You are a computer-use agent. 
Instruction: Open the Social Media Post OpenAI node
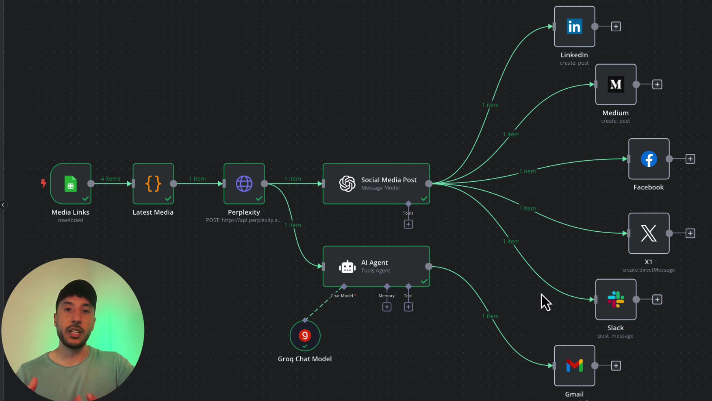pos(376,183)
